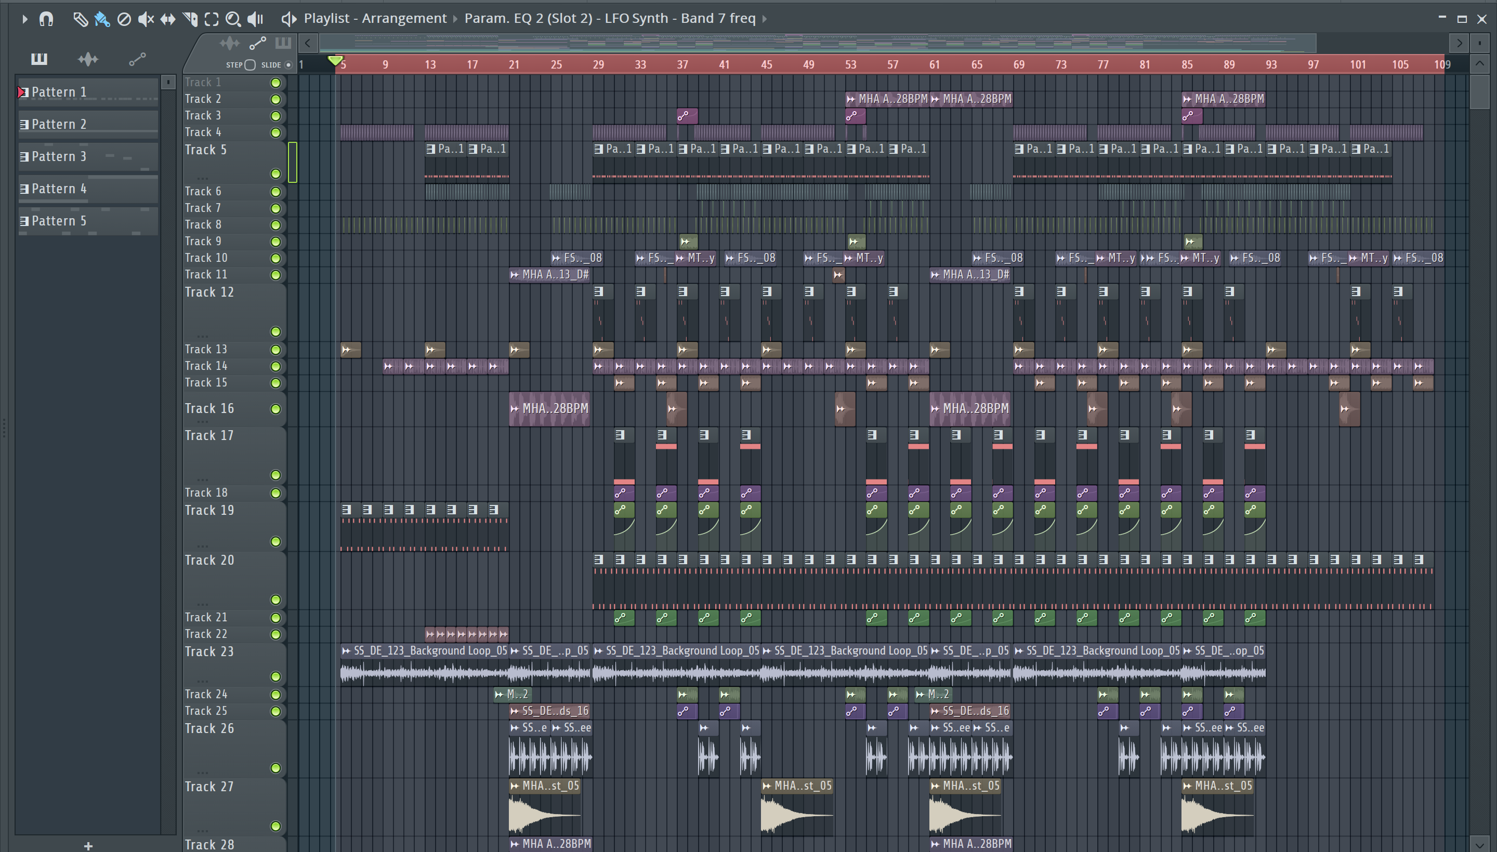The height and width of the screenshot is (852, 1497).
Task: Select the Slice tool
Action: click(x=190, y=19)
